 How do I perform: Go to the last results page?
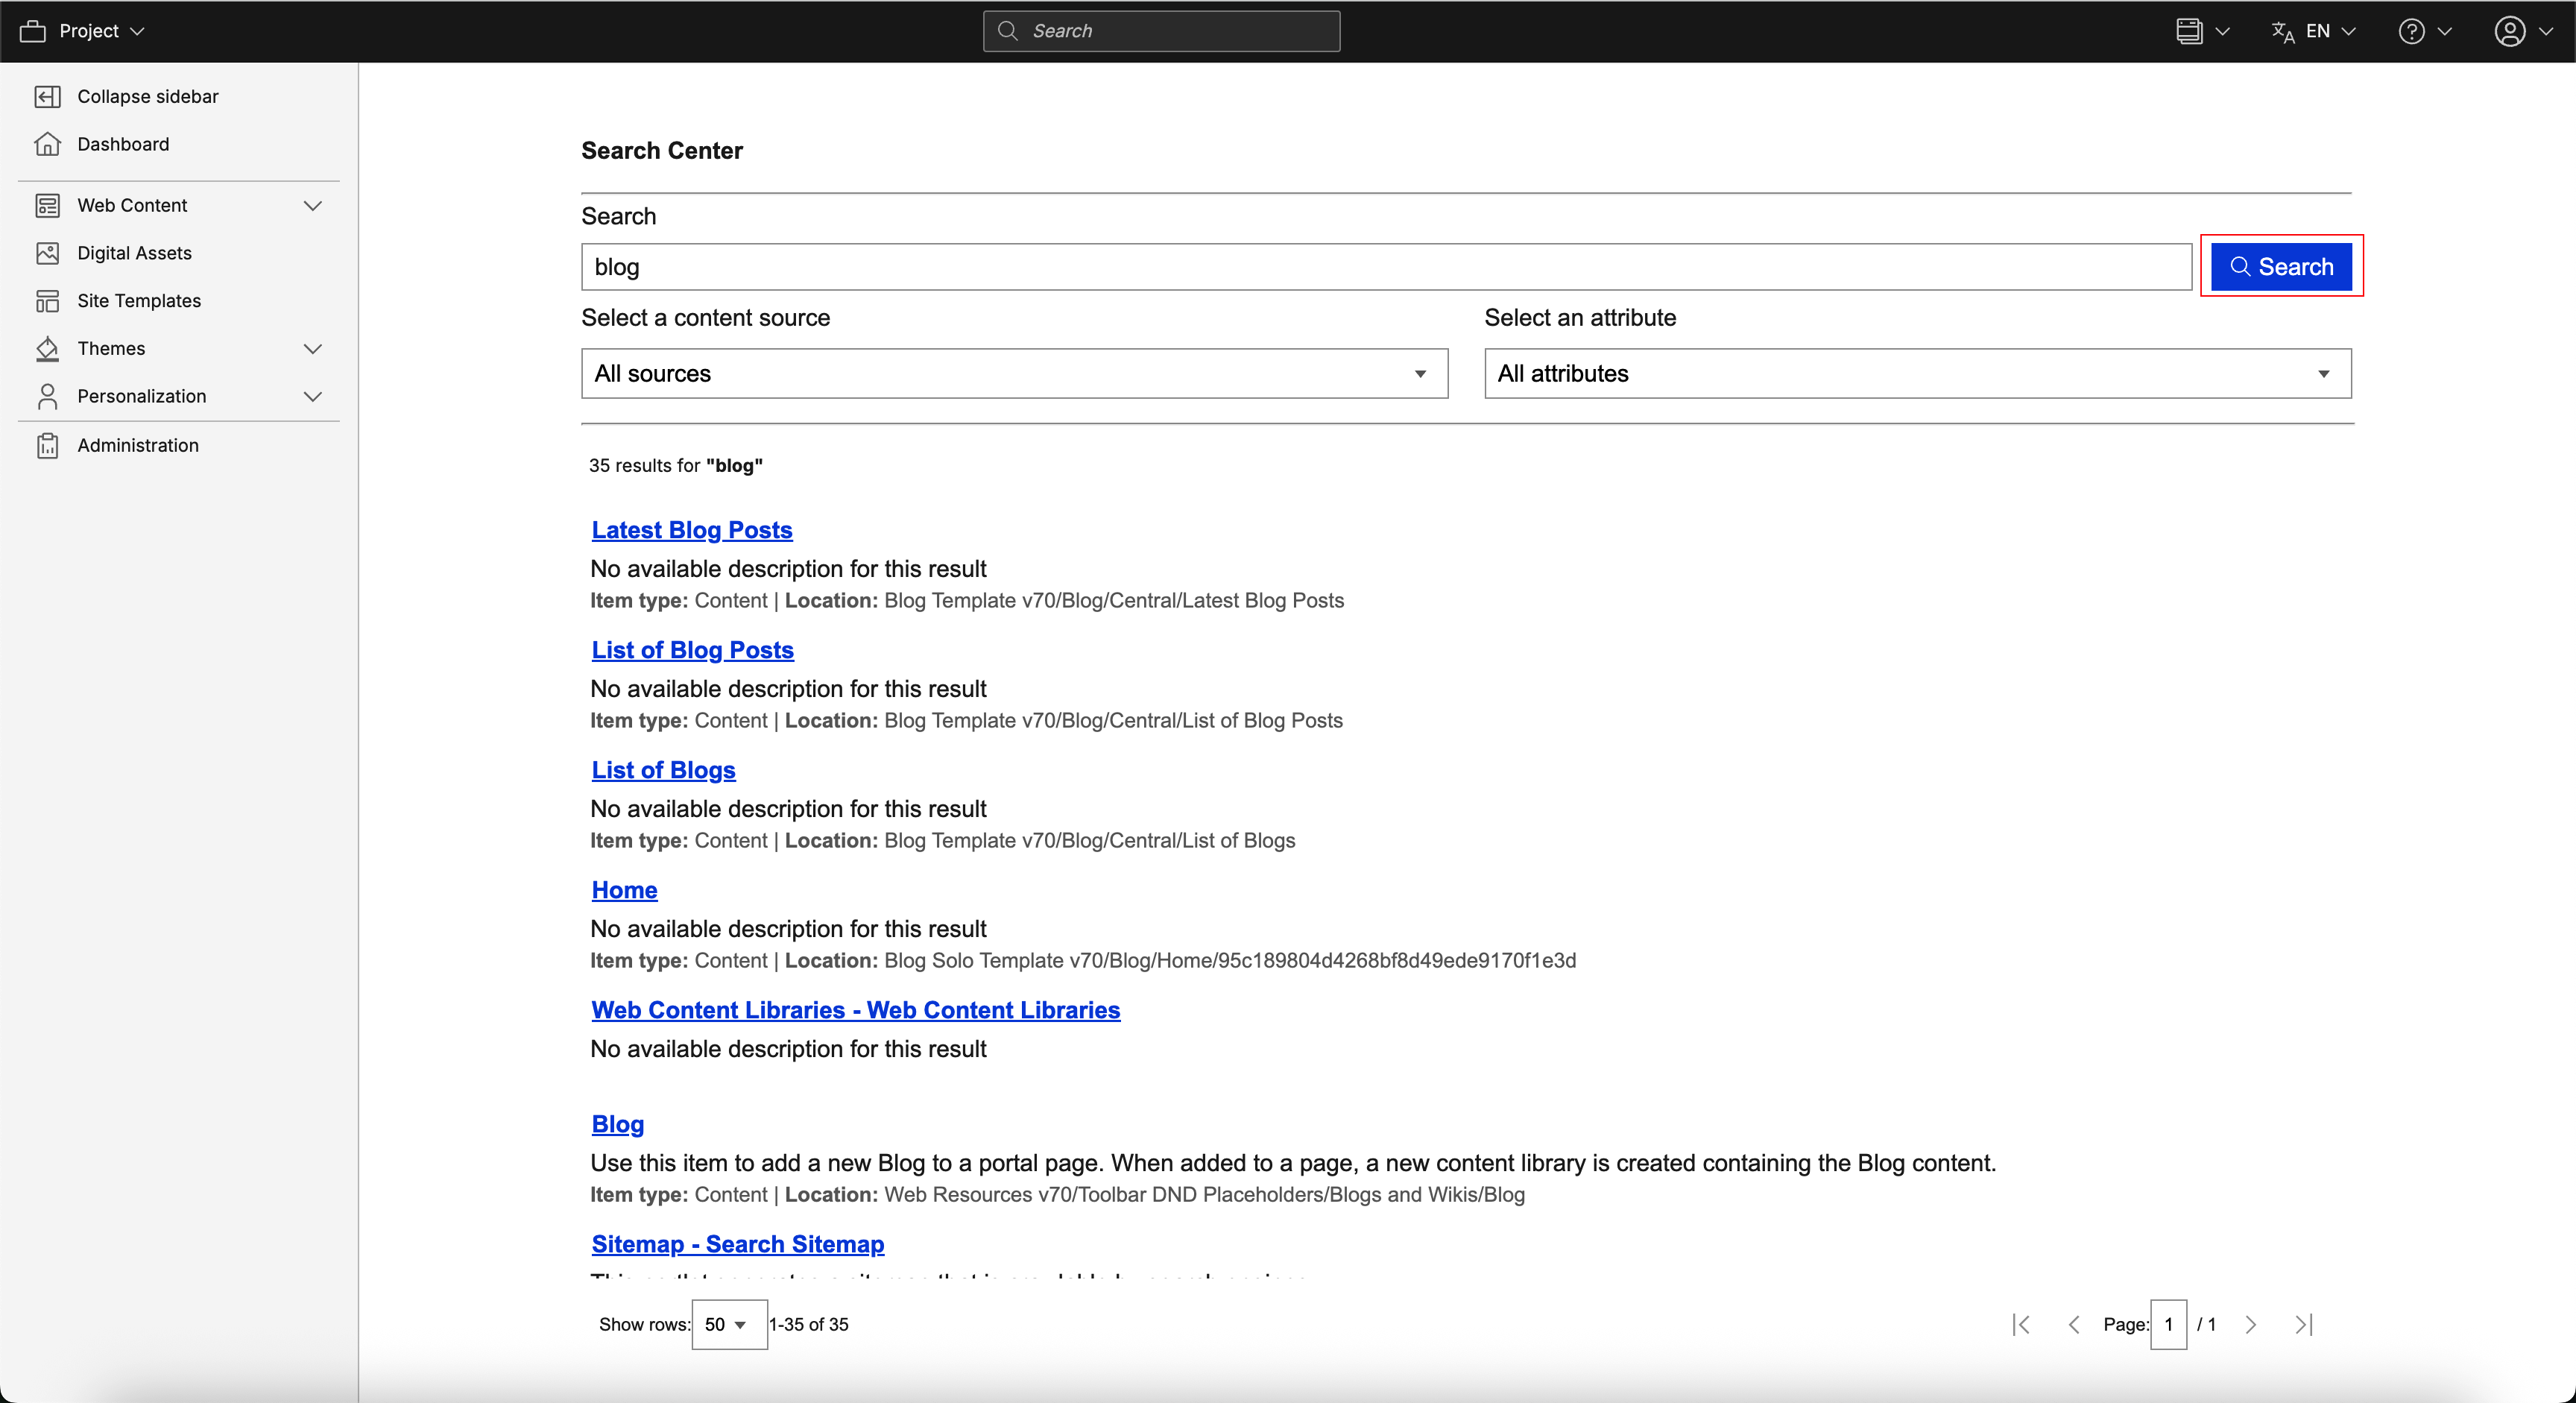click(2303, 1324)
